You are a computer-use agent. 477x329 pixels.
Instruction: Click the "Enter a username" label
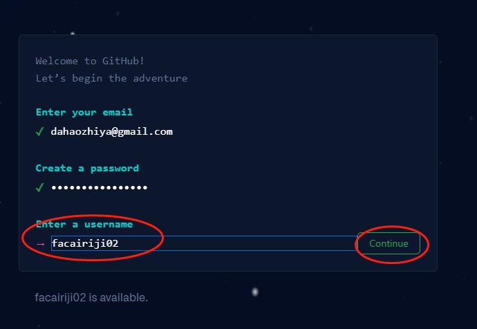84,224
